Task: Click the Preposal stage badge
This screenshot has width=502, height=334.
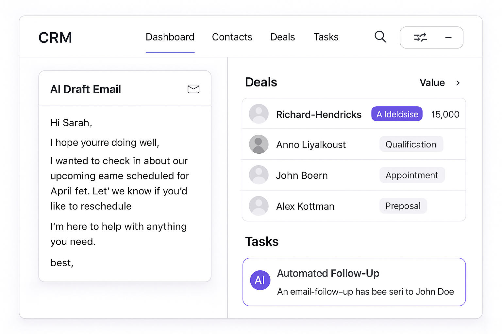Action: (403, 206)
